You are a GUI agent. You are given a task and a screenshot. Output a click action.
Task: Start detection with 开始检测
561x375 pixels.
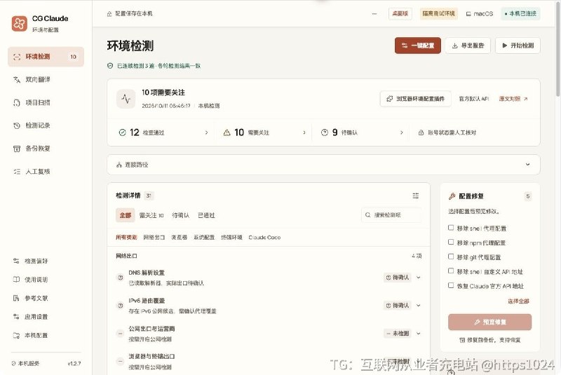518,46
